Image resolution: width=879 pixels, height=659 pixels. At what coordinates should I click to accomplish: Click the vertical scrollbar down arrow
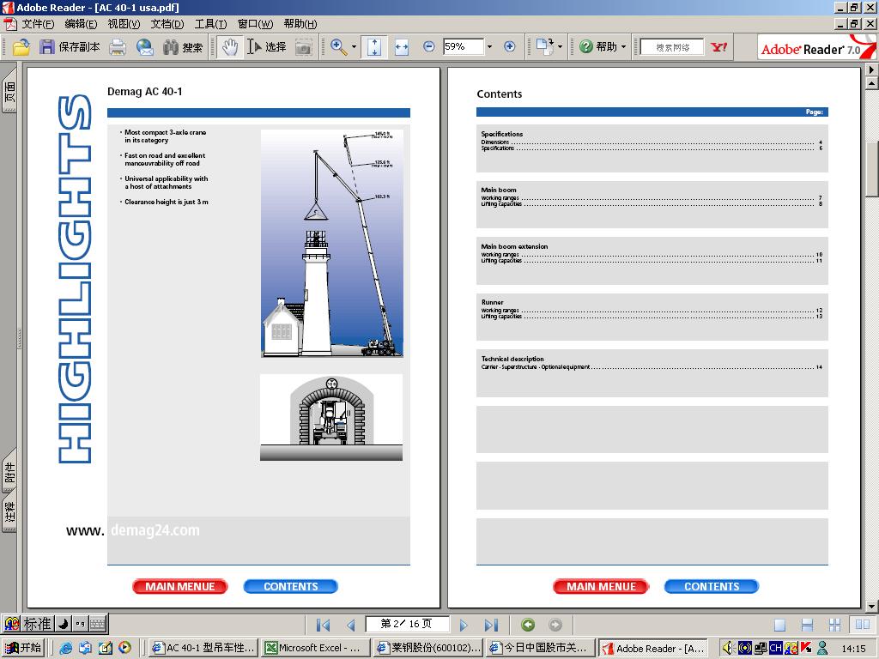(872, 607)
